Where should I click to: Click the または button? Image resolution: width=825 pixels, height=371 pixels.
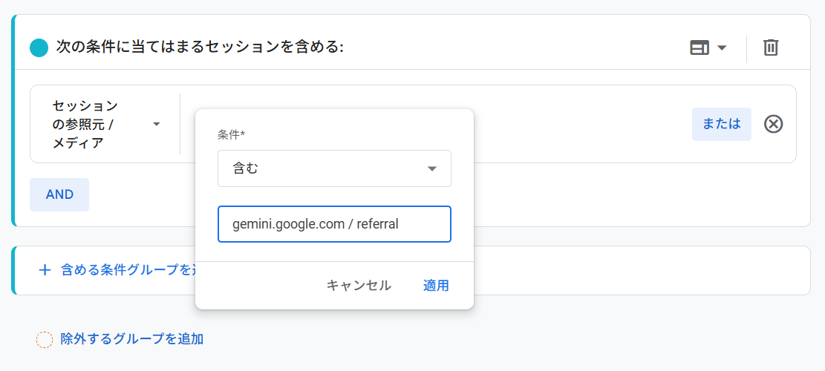[x=721, y=124]
